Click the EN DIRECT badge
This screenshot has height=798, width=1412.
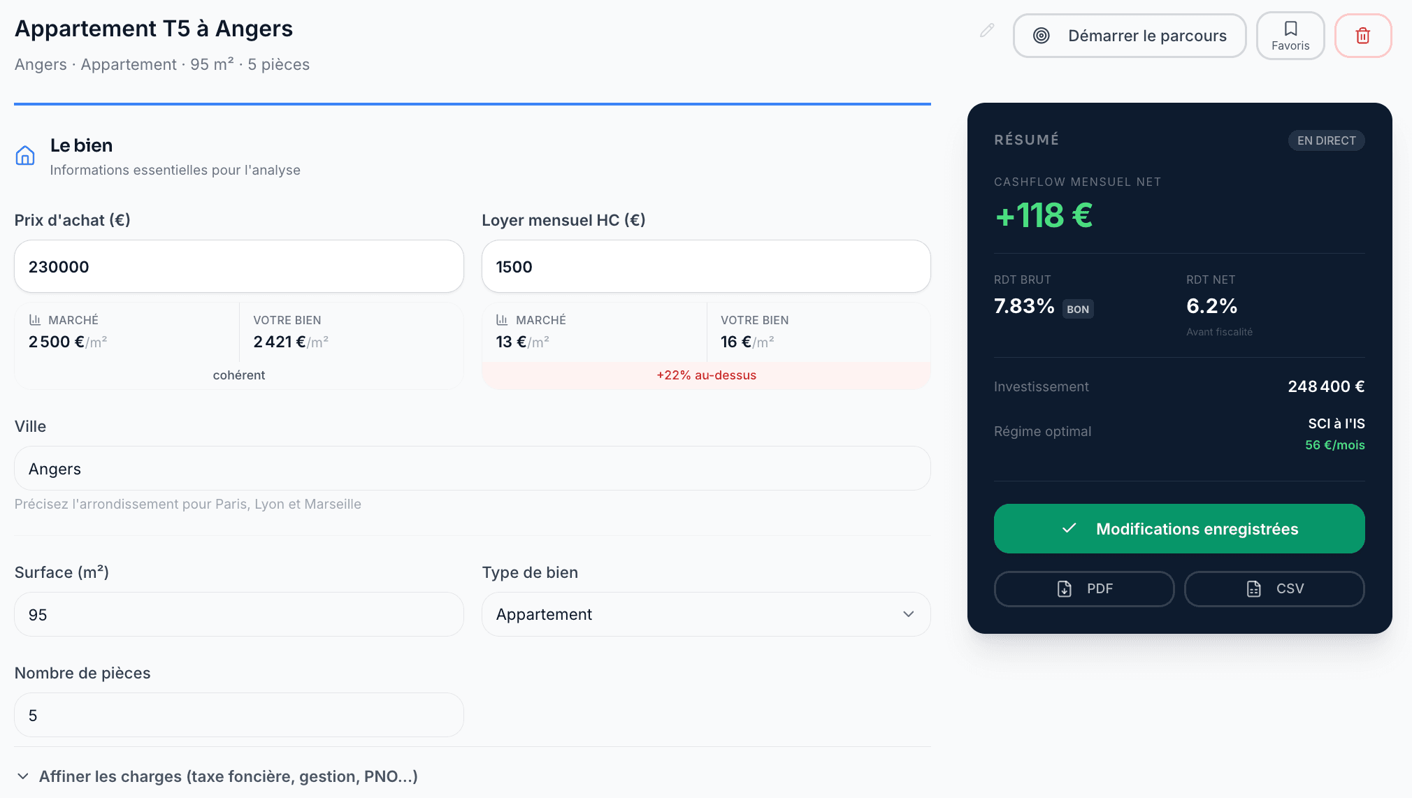click(x=1326, y=140)
